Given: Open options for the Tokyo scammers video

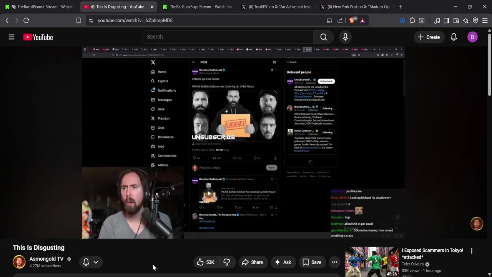Looking at the screenshot, I should (x=472, y=251).
